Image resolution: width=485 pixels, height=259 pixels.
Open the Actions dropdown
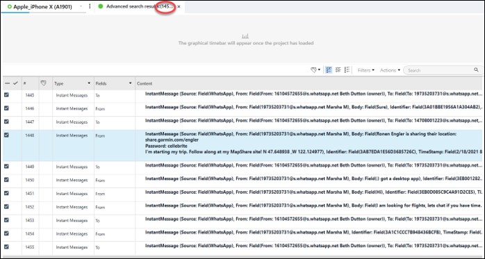[x=390, y=70]
